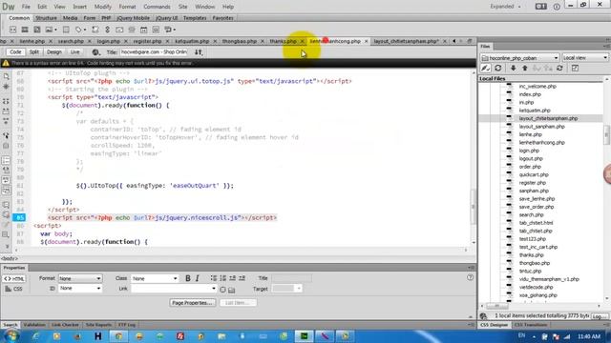Select HTML mode in Properties
Screen dimensions: 611x343
coord(14,279)
